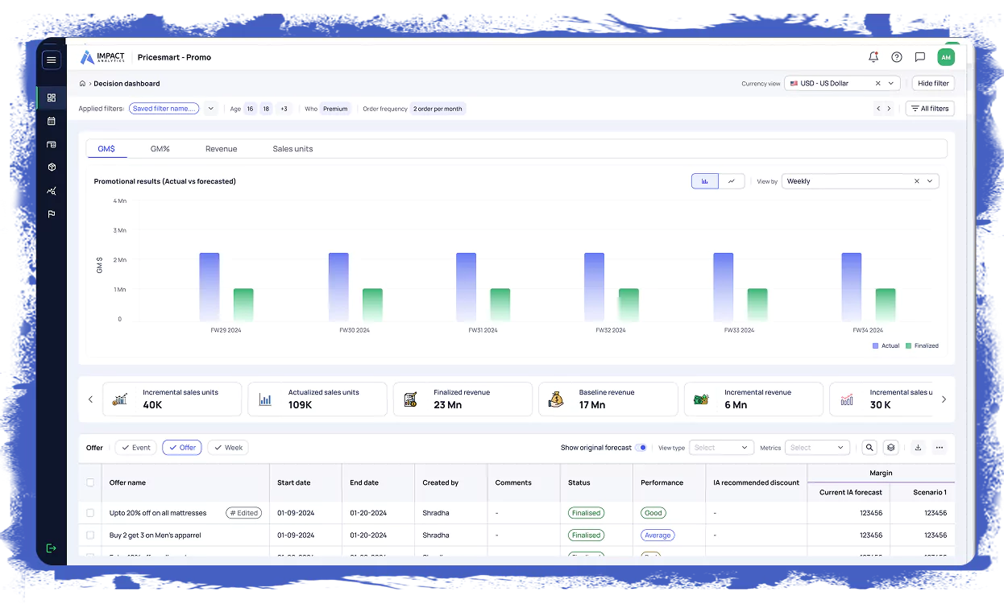
Task: Expand the saved filter dropdown arrow
Action: (210, 109)
